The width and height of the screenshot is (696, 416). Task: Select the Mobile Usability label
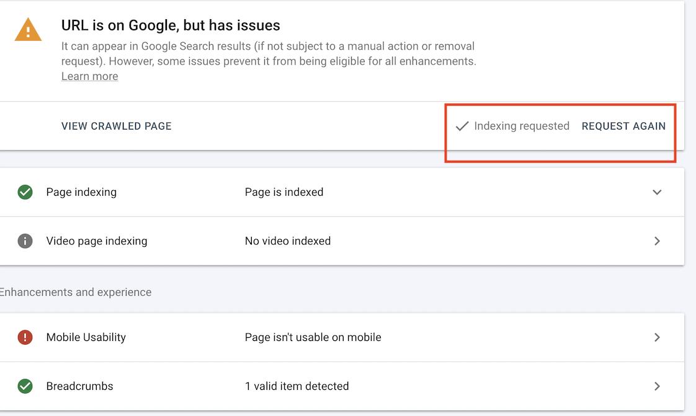tap(86, 337)
